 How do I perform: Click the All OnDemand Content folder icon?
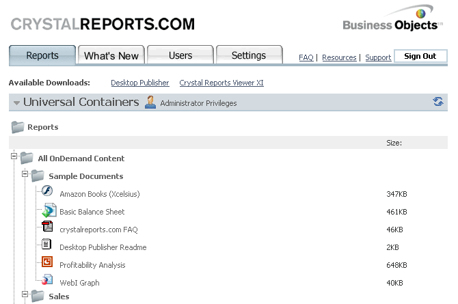click(x=27, y=158)
